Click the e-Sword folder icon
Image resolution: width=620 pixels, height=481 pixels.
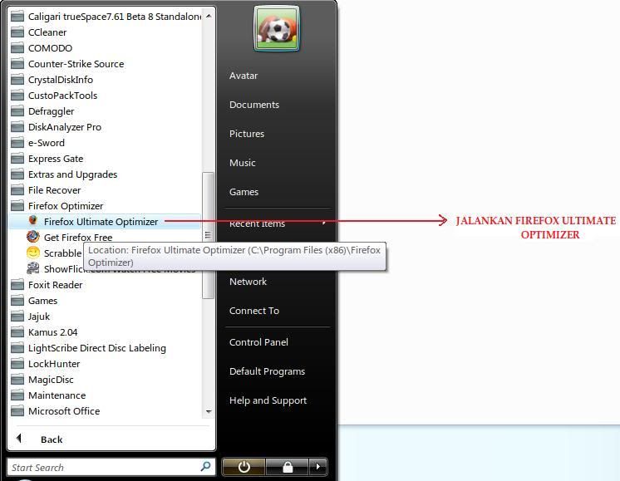(17, 143)
